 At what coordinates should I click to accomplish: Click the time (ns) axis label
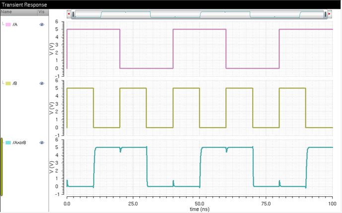pyautogui.click(x=200, y=209)
